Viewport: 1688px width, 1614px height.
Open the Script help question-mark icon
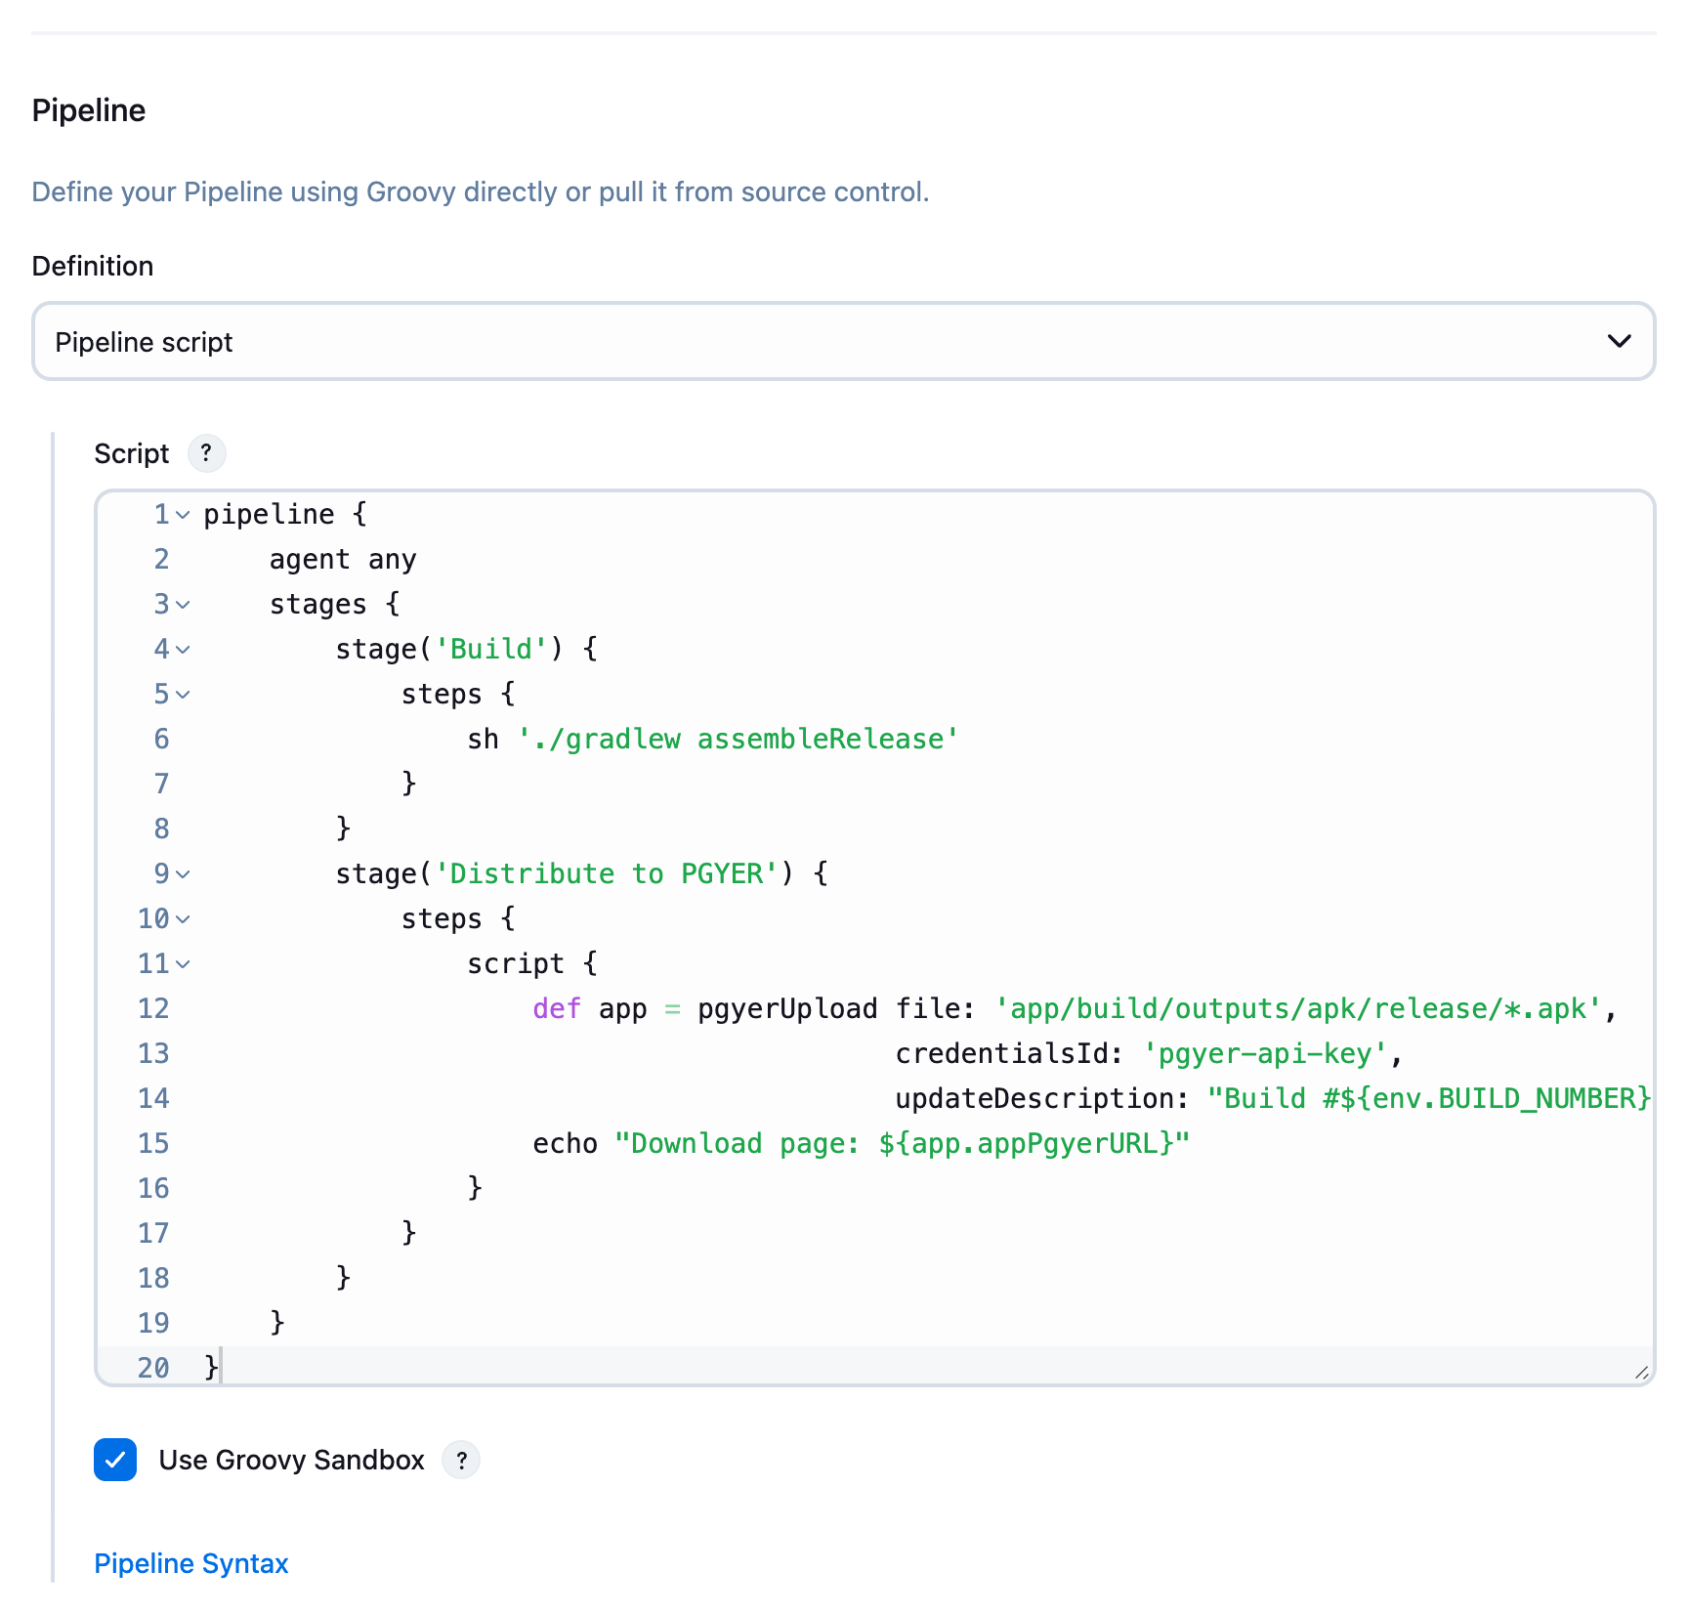(206, 453)
